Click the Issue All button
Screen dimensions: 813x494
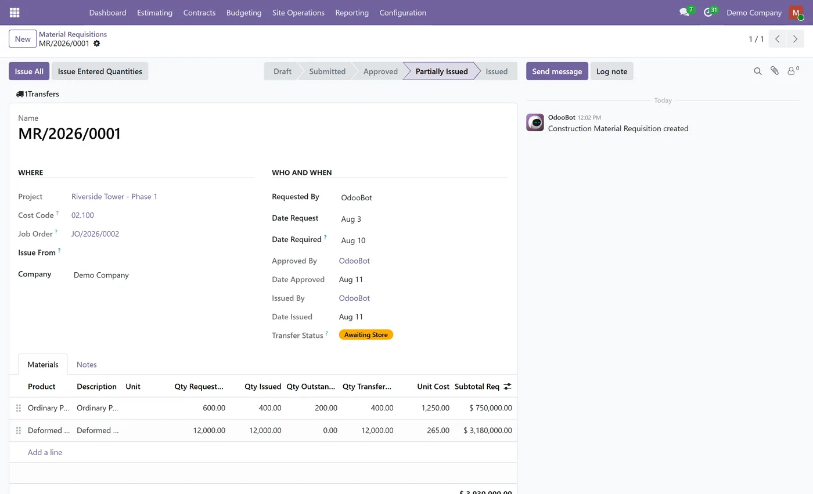(x=29, y=71)
